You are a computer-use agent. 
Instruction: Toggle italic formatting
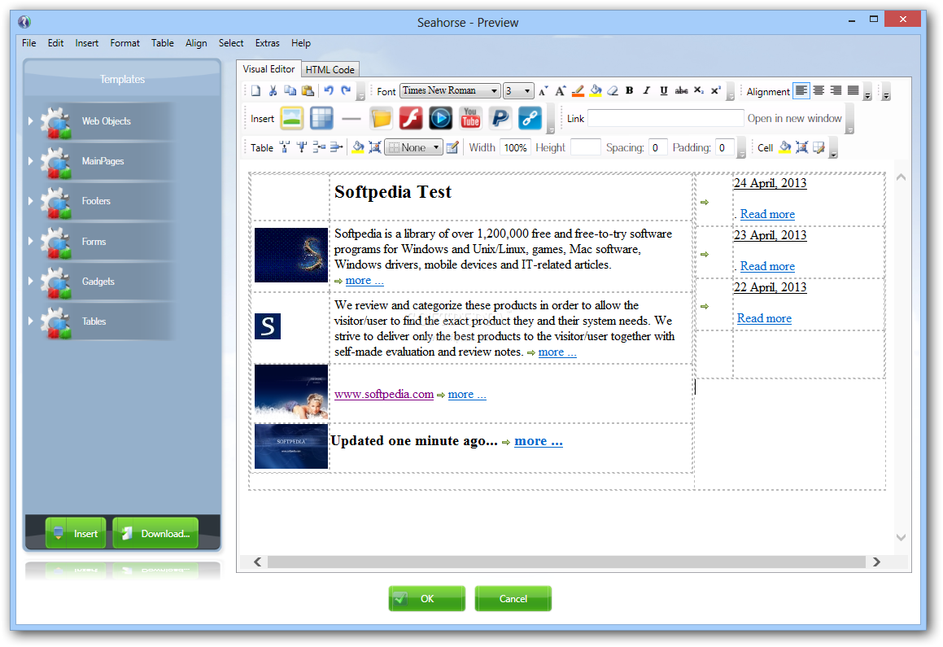tap(647, 91)
